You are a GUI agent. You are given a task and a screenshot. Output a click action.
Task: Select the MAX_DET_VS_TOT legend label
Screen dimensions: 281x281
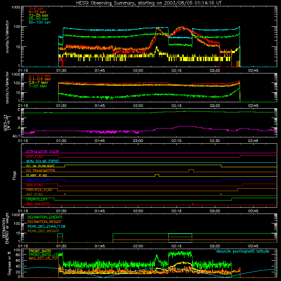(x=44, y=258)
